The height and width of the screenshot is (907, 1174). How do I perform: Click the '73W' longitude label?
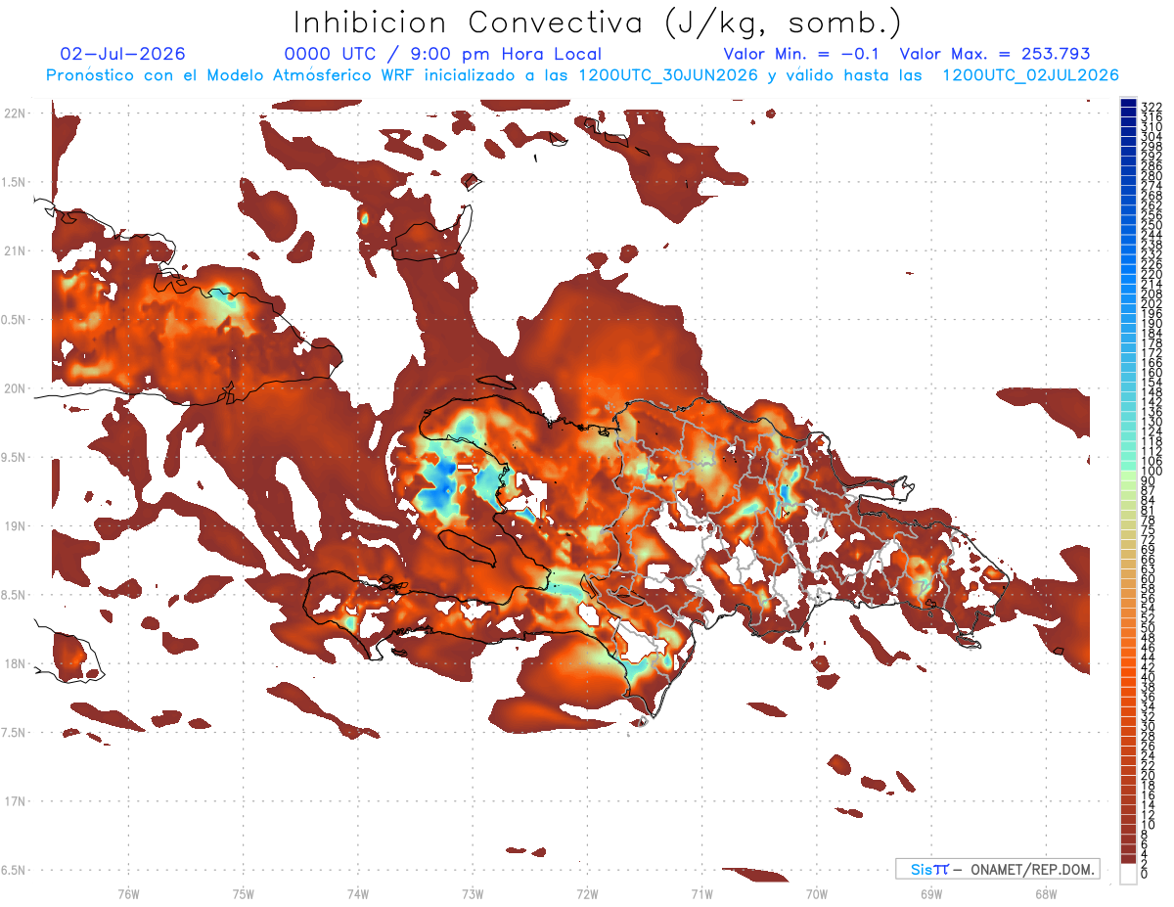coord(473,893)
